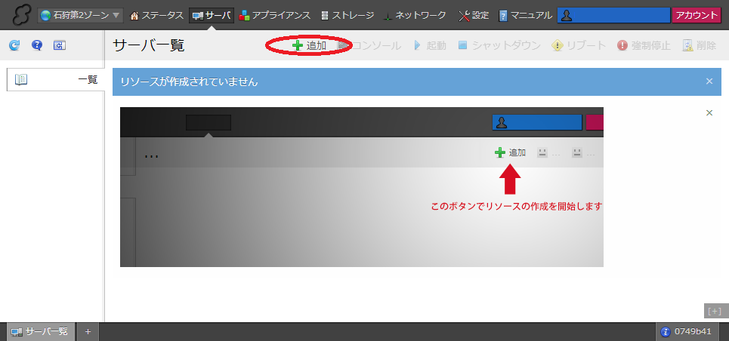This screenshot has height=341, width=729.
Task: Open the アプライアンス menu
Action: 275,15
